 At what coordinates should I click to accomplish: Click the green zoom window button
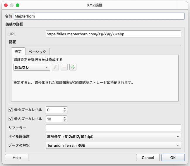pyautogui.click(x=18, y=5)
